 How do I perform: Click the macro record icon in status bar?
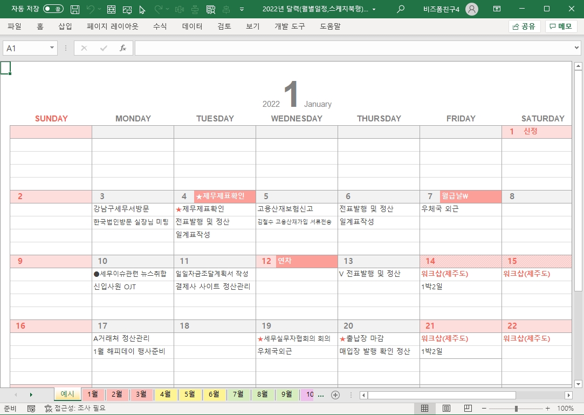(x=31, y=409)
